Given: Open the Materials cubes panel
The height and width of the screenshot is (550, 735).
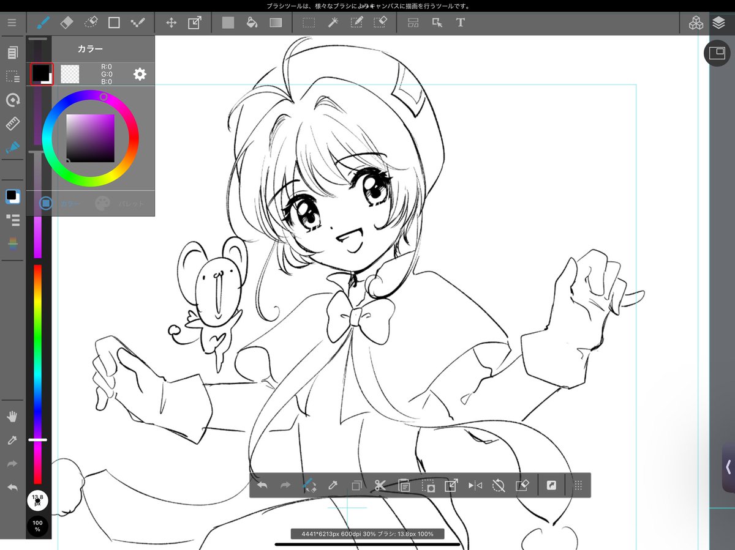Looking at the screenshot, I should (696, 23).
